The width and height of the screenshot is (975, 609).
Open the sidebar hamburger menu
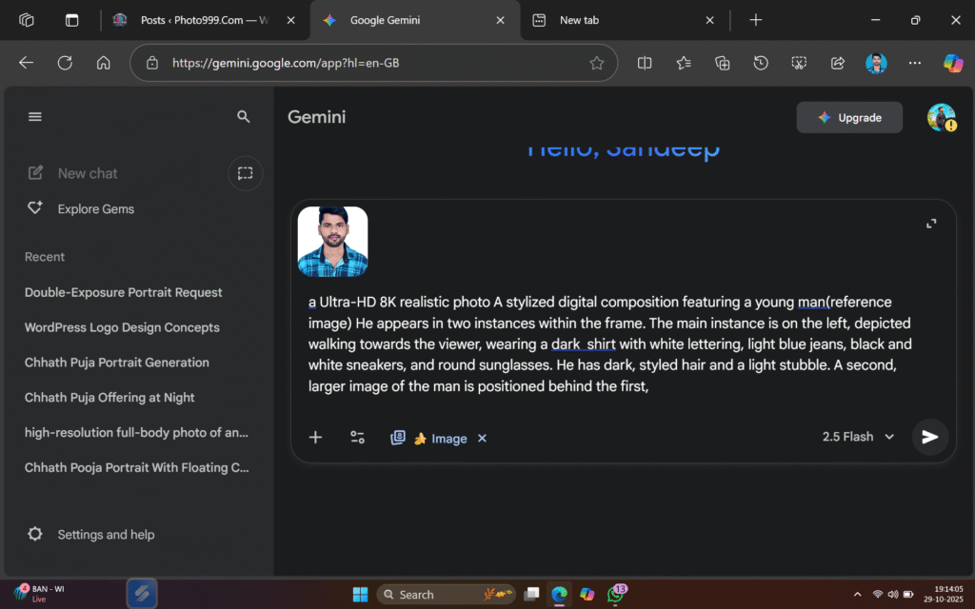point(35,116)
